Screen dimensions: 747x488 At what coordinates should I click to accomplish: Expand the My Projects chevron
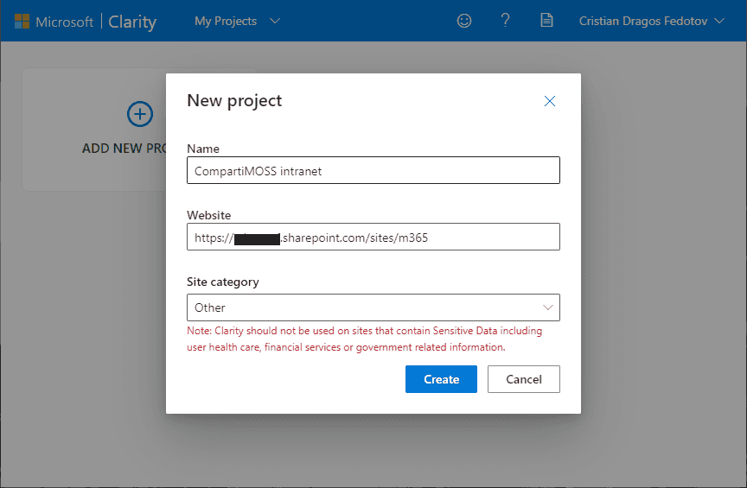coord(275,21)
